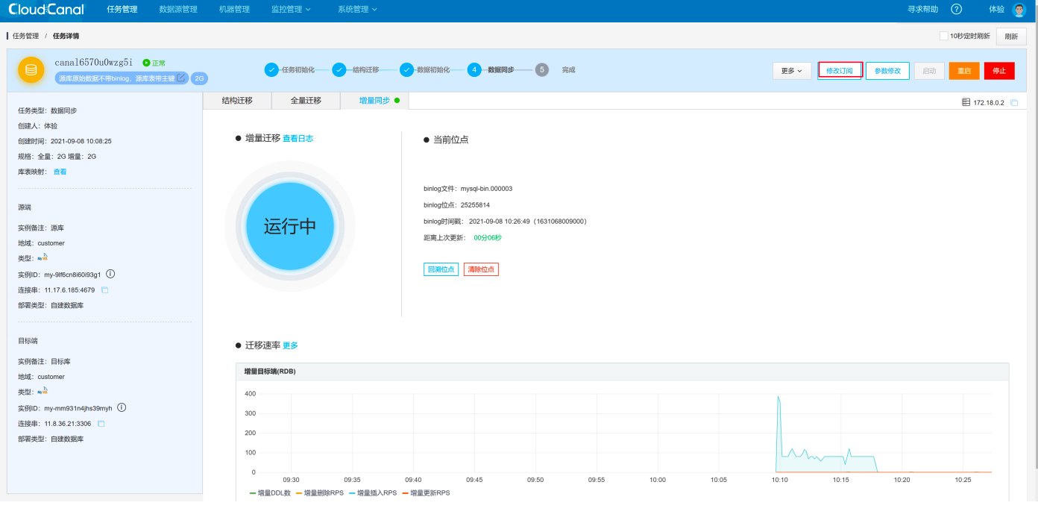Copy the 172.18.0.2 worker IP
Image resolution: width=1038 pixels, height=529 pixels.
(x=1014, y=103)
